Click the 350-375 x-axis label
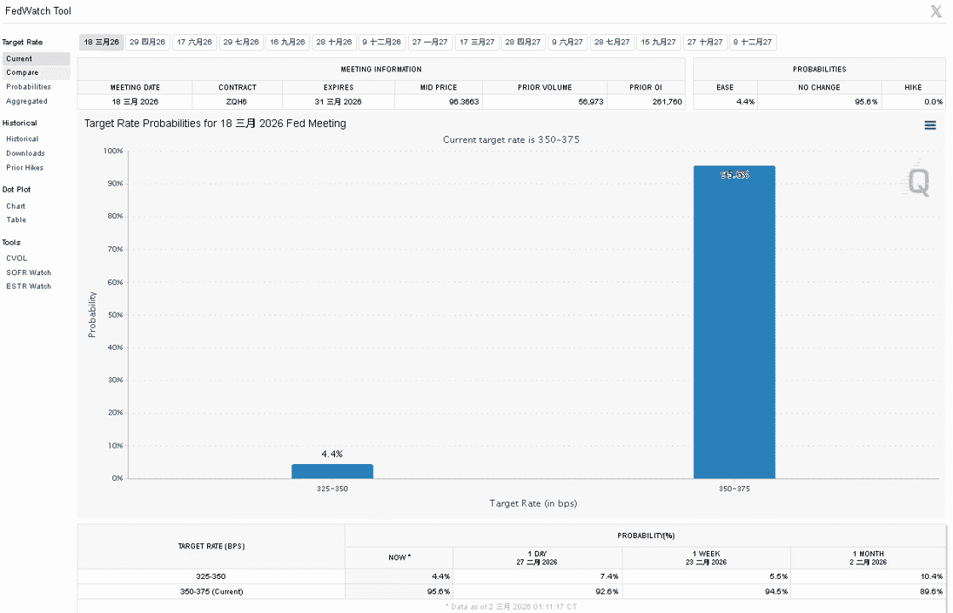Screen dimensions: 953x613 pos(734,489)
